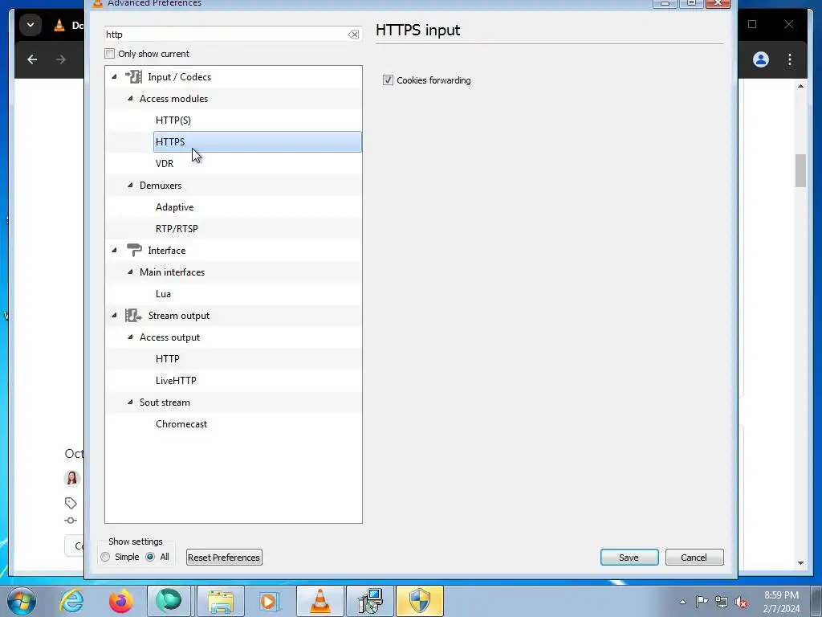Open the computer installer taskbar icon
The width and height of the screenshot is (822, 617).
coord(370,601)
